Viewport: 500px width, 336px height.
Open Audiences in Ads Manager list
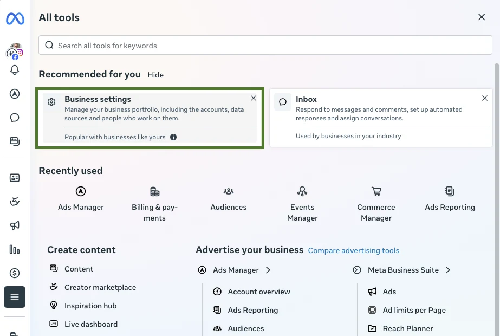[238, 328]
